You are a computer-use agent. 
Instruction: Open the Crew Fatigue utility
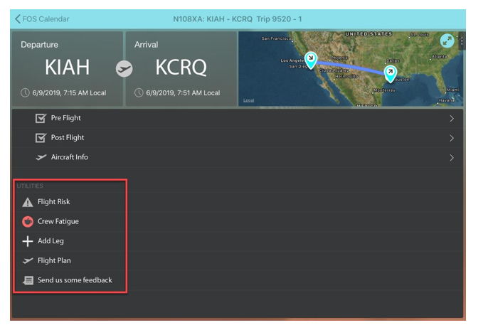(x=58, y=221)
